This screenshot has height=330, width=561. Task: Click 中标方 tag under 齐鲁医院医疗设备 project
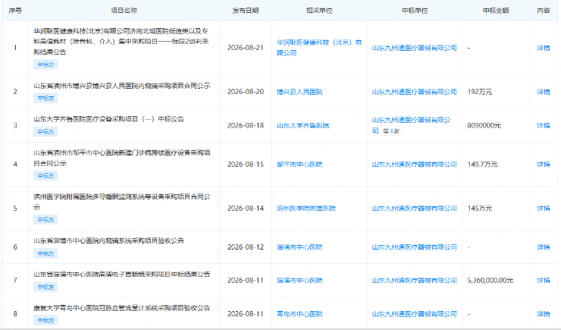click(x=45, y=132)
